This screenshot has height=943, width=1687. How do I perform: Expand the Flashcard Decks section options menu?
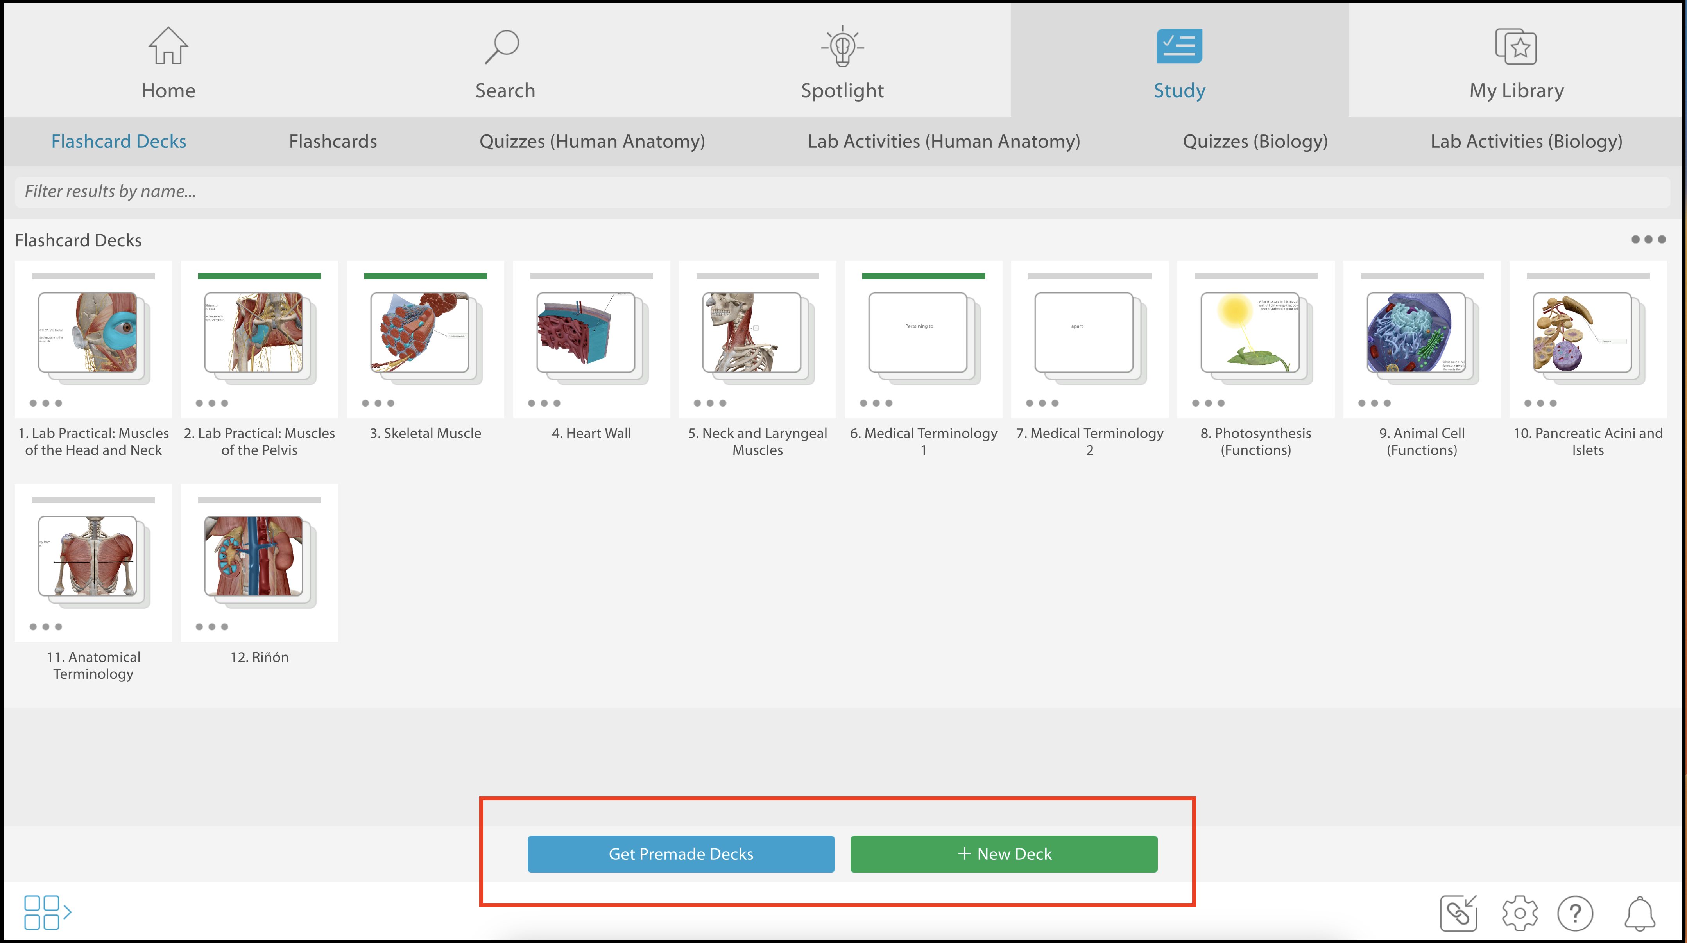(x=1648, y=240)
